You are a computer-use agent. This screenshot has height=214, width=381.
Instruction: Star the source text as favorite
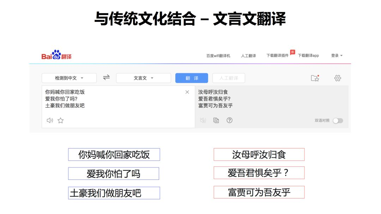point(61,120)
